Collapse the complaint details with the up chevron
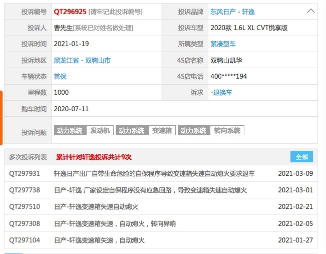The height and width of the screenshot is (254, 326). [x=311, y=11]
